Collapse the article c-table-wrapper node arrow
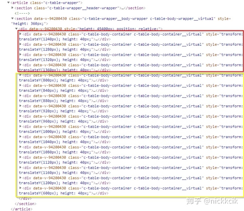Image resolution: width=244 pixels, height=211 pixels. tap(8, 2)
